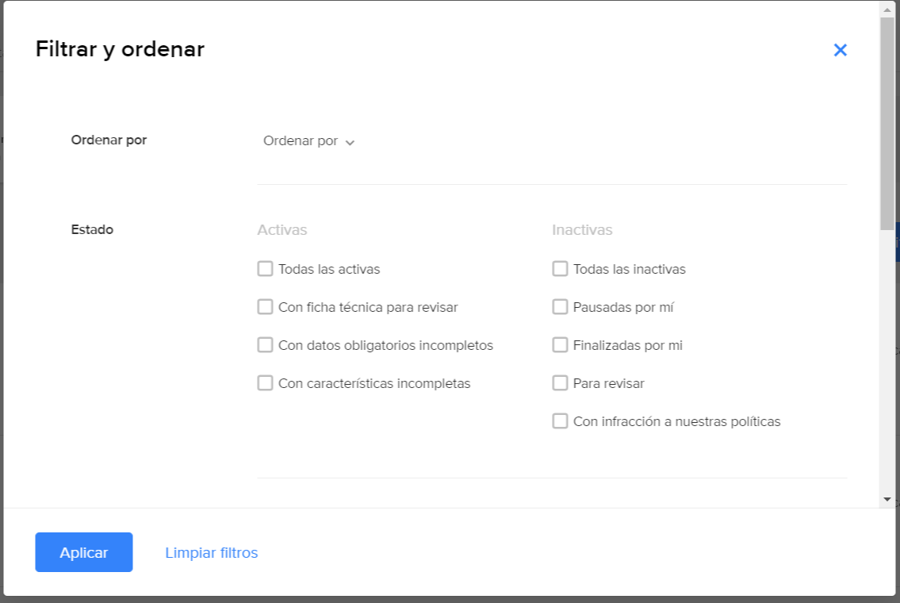The height and width of the screenshot is (603, 900).
Task: Check Todas las activas
Action: tap(265, 269)
